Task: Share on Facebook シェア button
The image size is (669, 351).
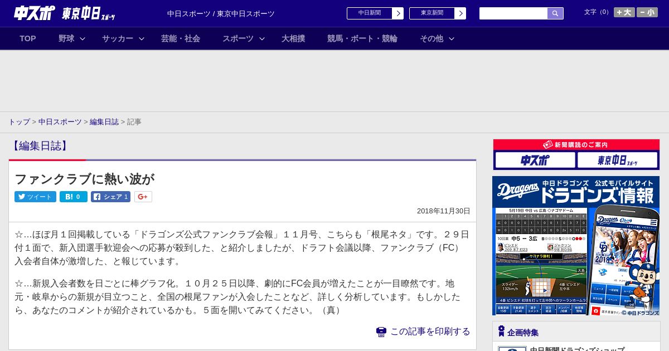Action: pos(110,197)
